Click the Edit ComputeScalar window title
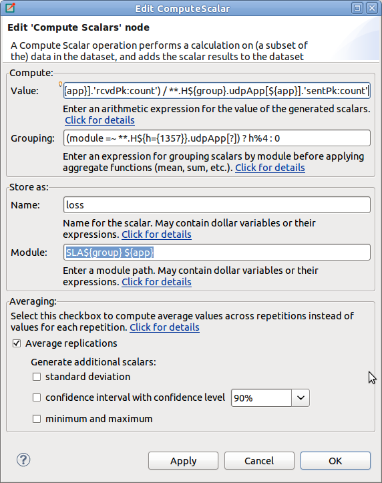 (182, 8)
